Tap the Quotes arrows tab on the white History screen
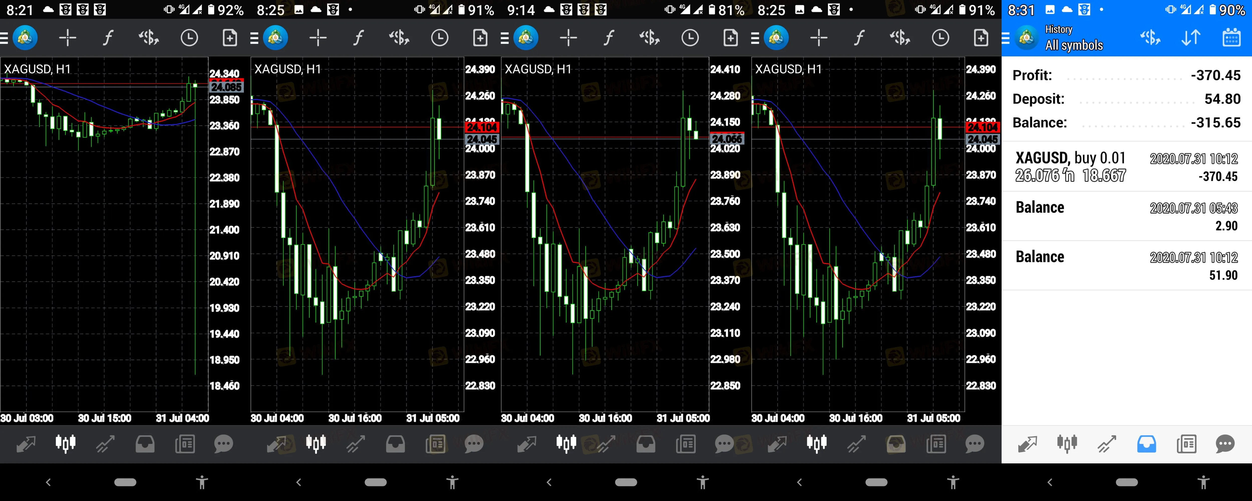 tap(1027, 444)
